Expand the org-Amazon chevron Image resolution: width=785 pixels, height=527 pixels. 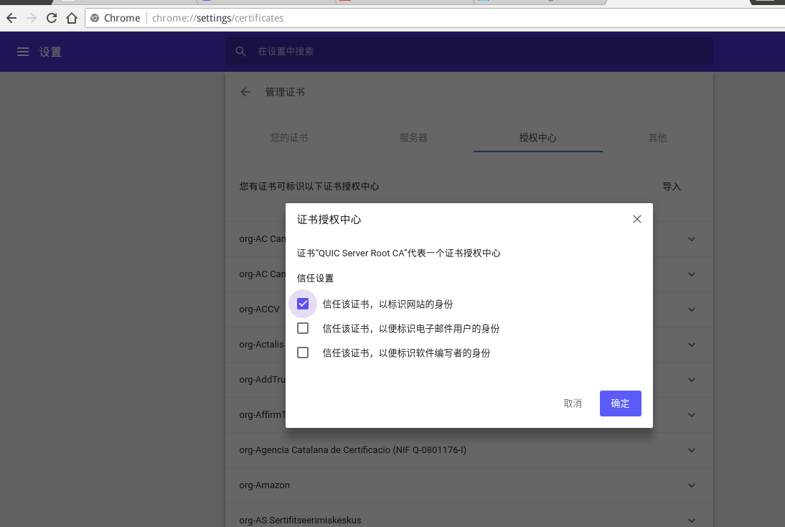(692, 485)
